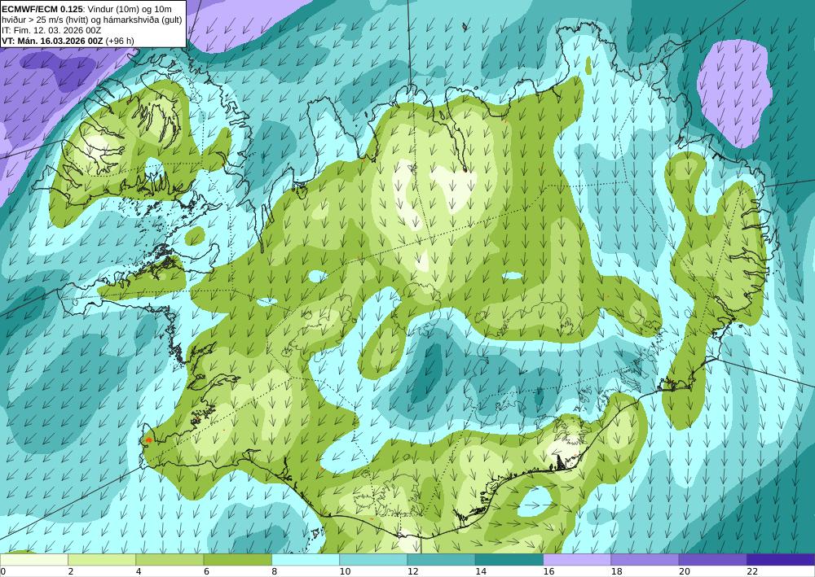815x577 pixels.
Task: Click the legend scale label "10"
Action: click(345, 571)
